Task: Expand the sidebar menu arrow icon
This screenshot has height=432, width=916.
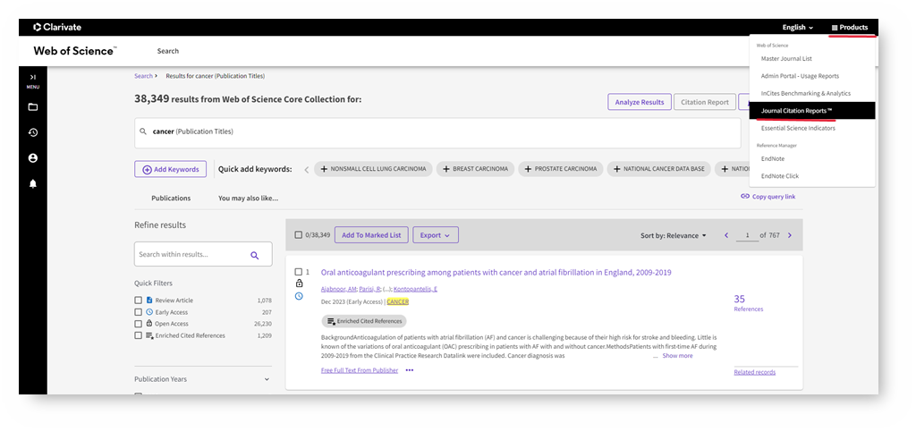Action: 33,77
